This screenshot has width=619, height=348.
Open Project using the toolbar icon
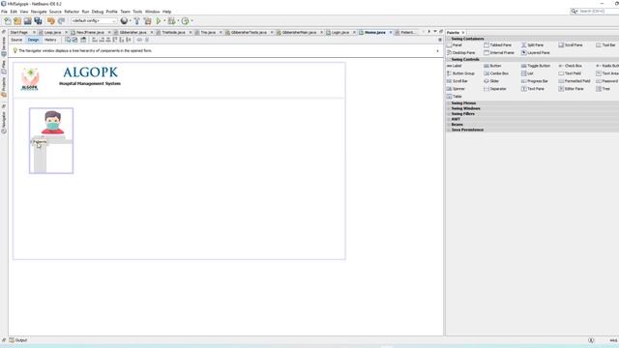tap(28, 21)
